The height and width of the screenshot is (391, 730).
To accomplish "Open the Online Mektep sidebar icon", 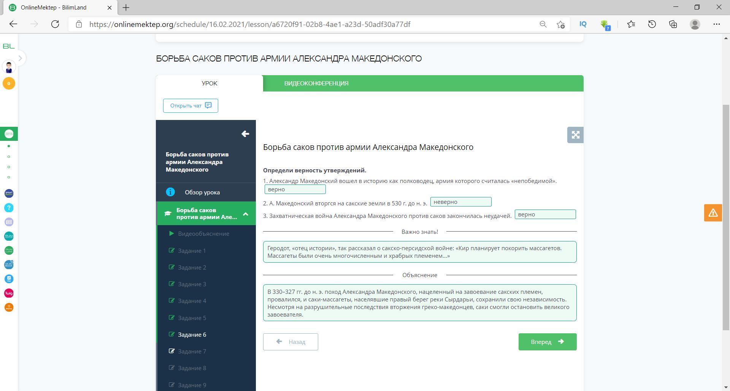I will [9, 134].
